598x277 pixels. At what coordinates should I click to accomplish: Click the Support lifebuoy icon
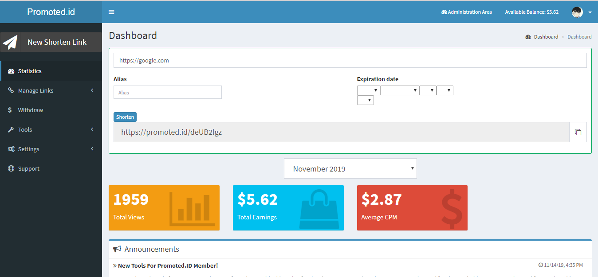coord(11,168)
